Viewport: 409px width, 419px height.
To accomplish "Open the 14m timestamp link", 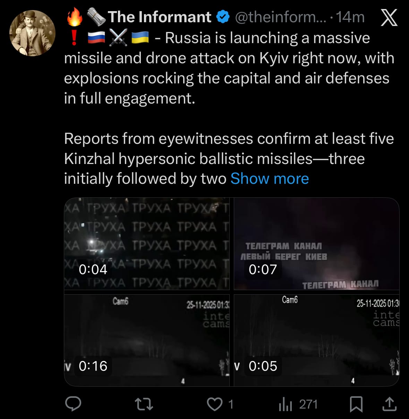I will (x=350, y=17).
